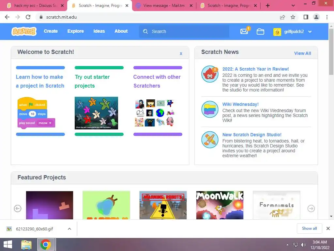Open Try out starter projects link
This screenshot has width=334, height=251.
(92, 81)
